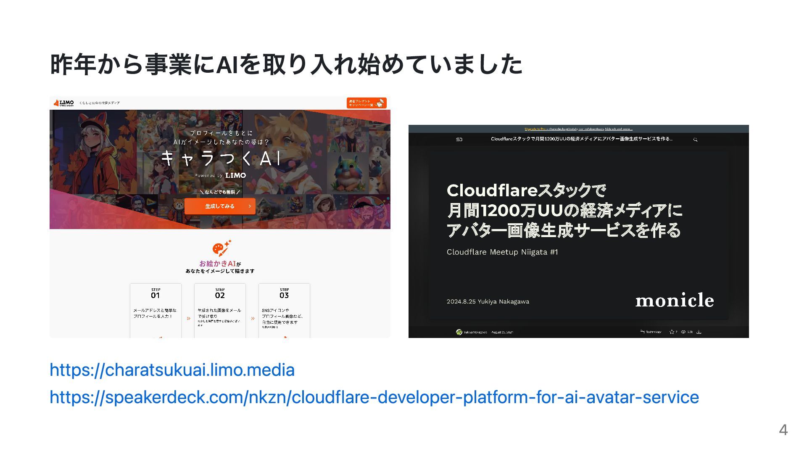The height and width of the screenshot is (454, 807).
Task: Click the eye views count icon
Action: pos(683,332)
